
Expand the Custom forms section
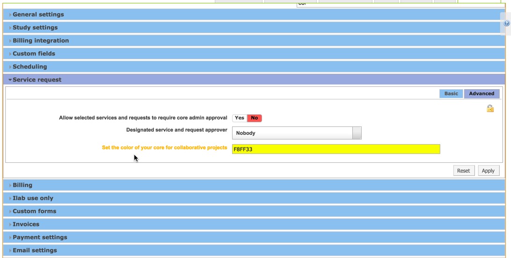pos(34,211)
